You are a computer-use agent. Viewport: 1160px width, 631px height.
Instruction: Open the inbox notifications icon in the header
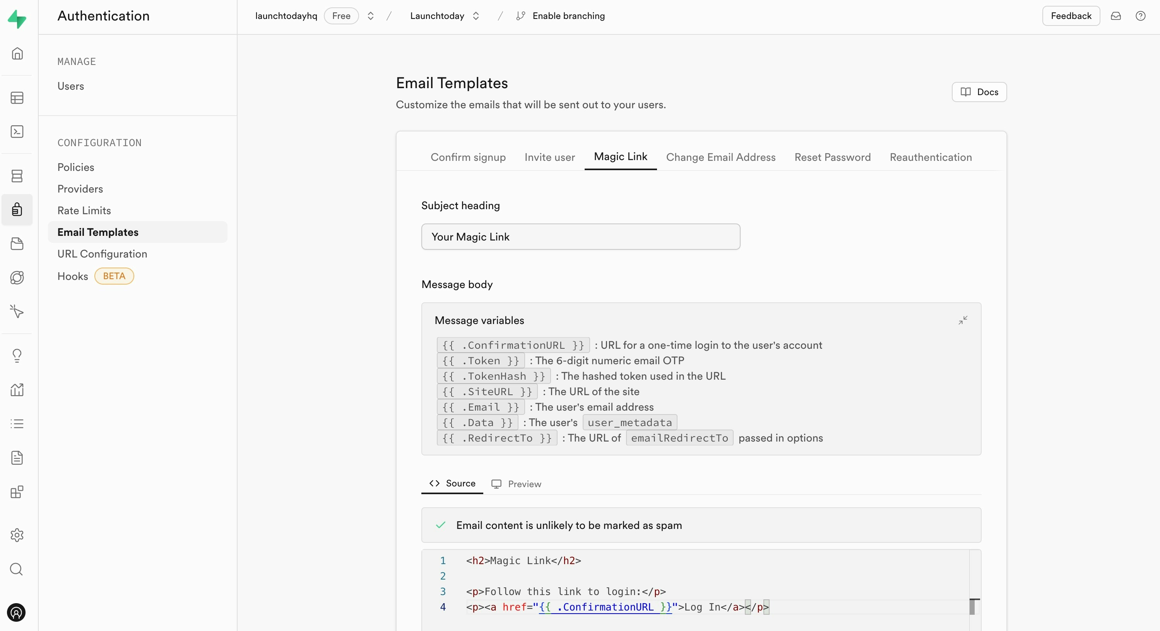1116,16
